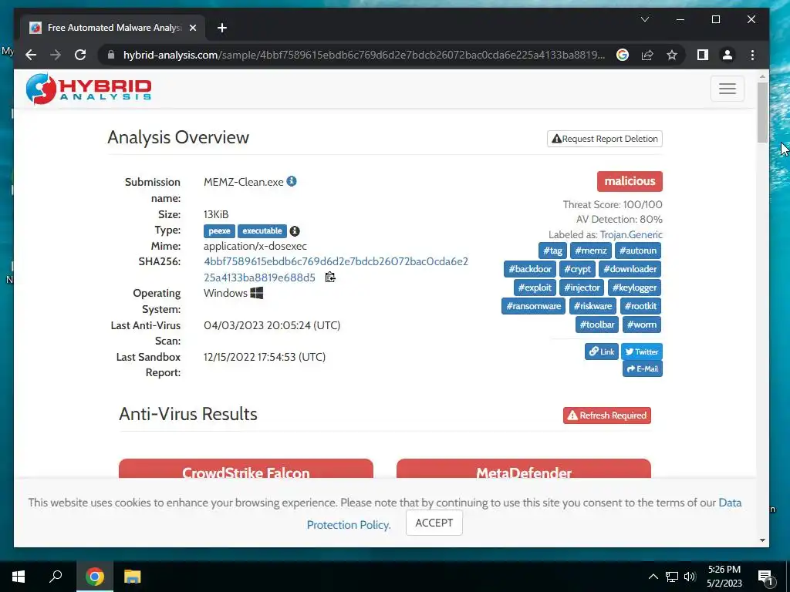The image size is (790, 592).
Task: Click the #backdoor hashtag badge
Action: pyautogui.click(x=529, y=269)
